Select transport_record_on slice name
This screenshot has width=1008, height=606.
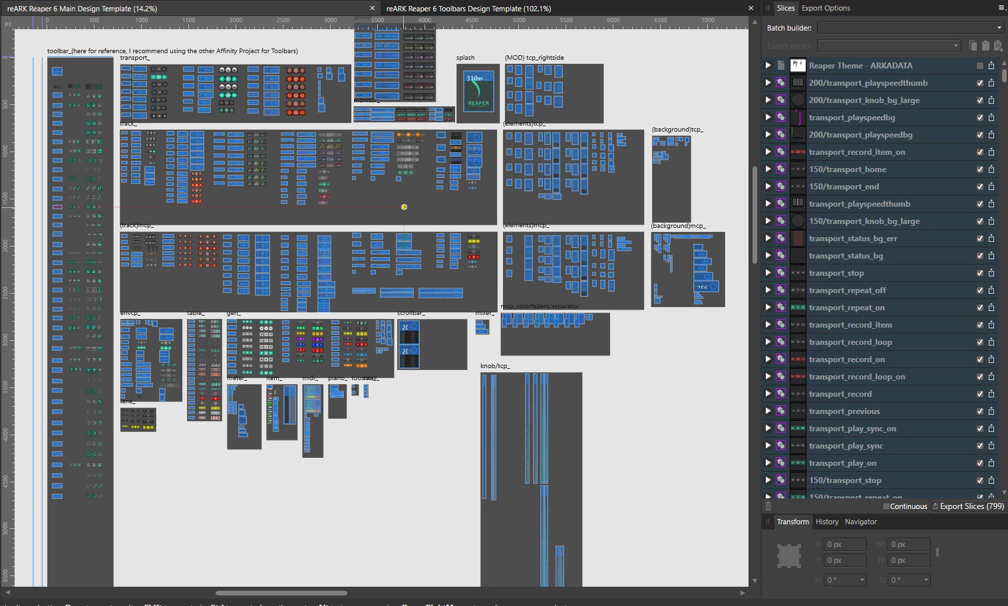point(846,359)
